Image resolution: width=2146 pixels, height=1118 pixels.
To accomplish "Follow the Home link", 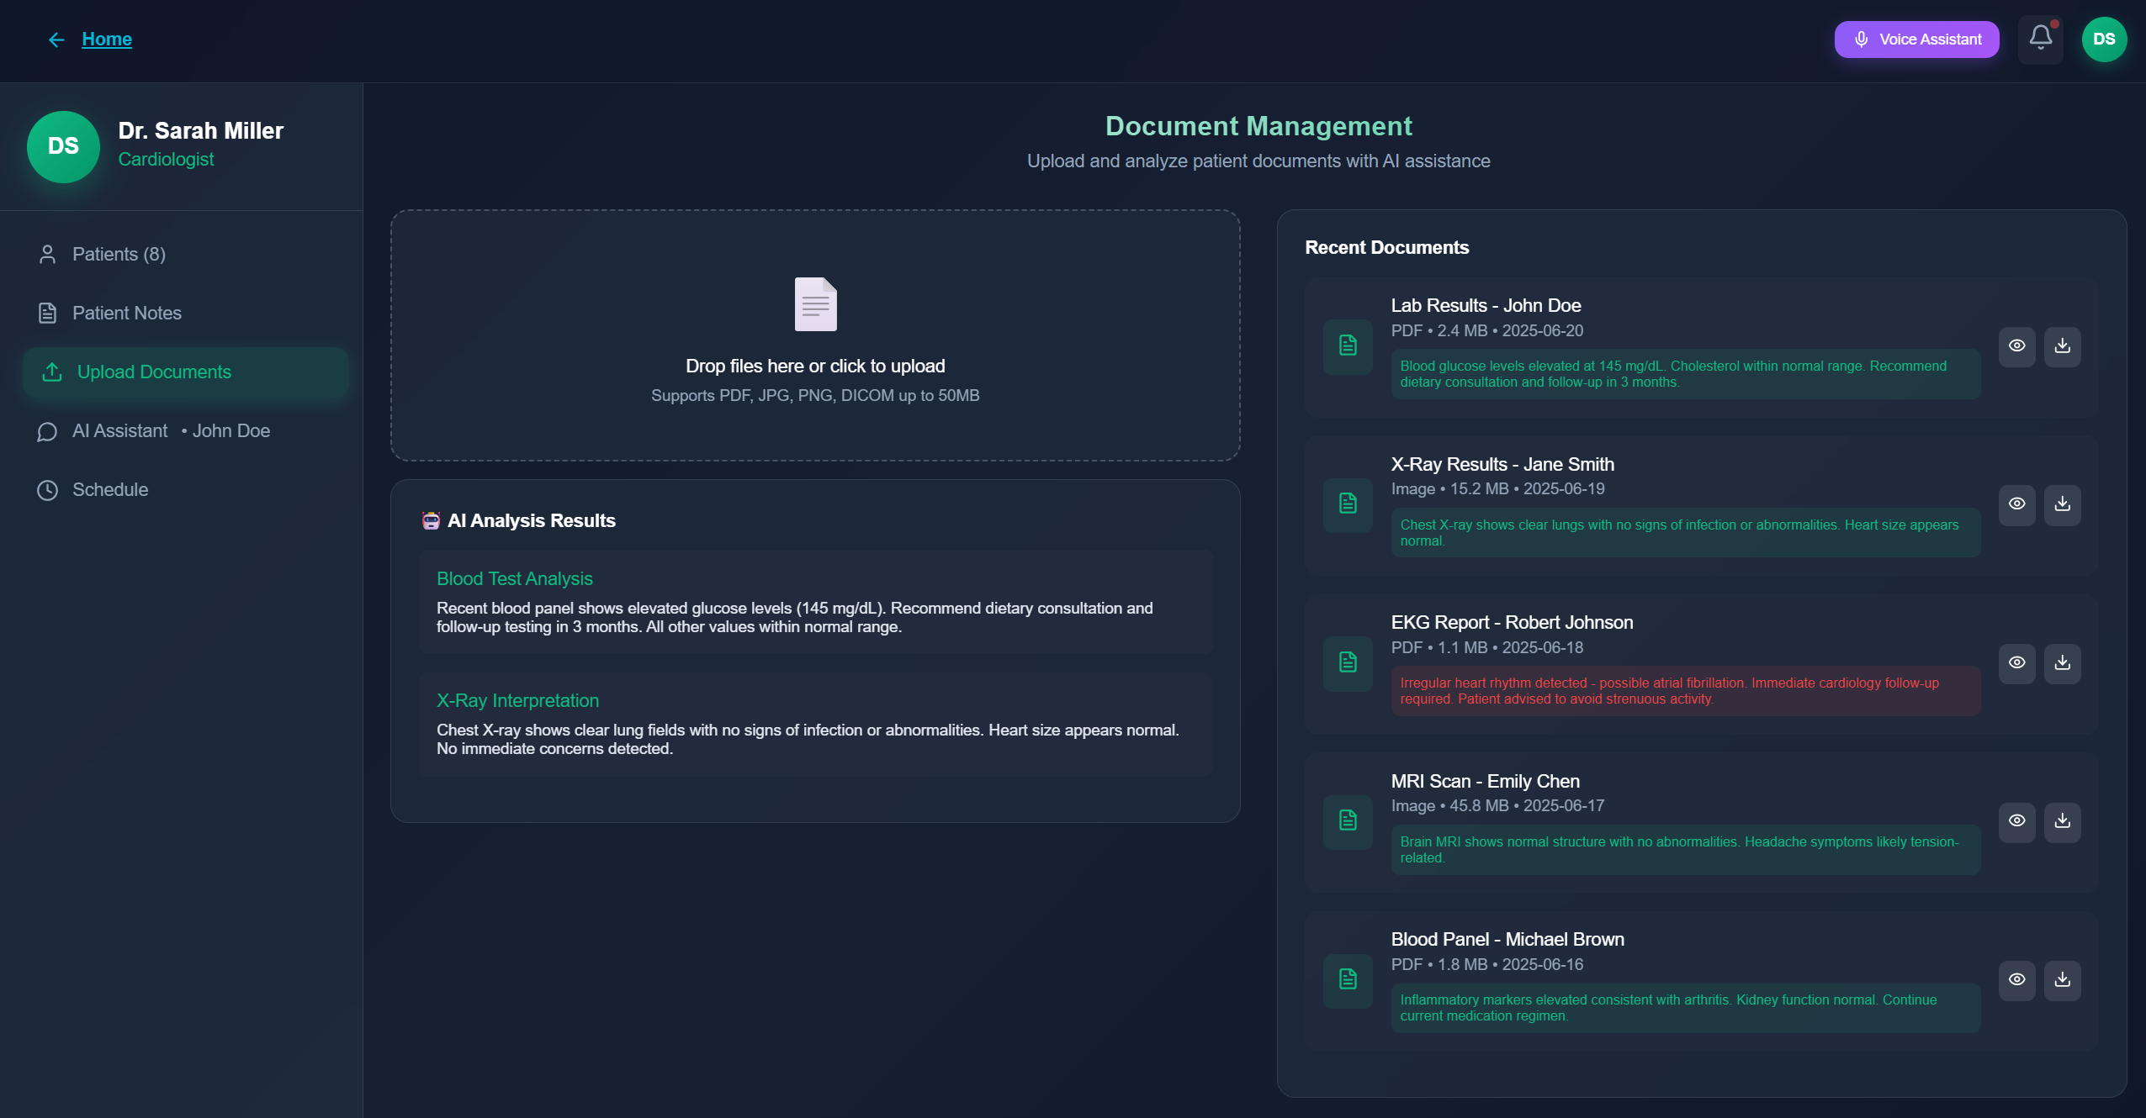I will click(107, 40).
